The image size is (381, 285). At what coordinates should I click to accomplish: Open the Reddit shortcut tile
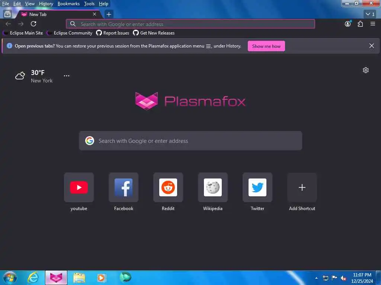tap(168, 187)
